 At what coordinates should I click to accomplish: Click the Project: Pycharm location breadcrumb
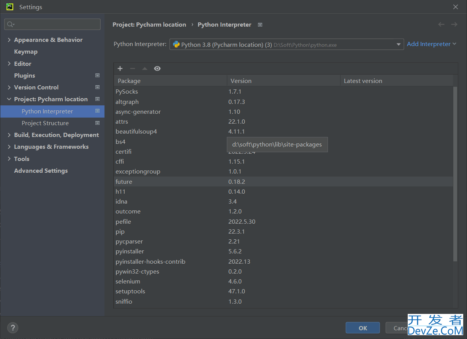coord(149,24)
